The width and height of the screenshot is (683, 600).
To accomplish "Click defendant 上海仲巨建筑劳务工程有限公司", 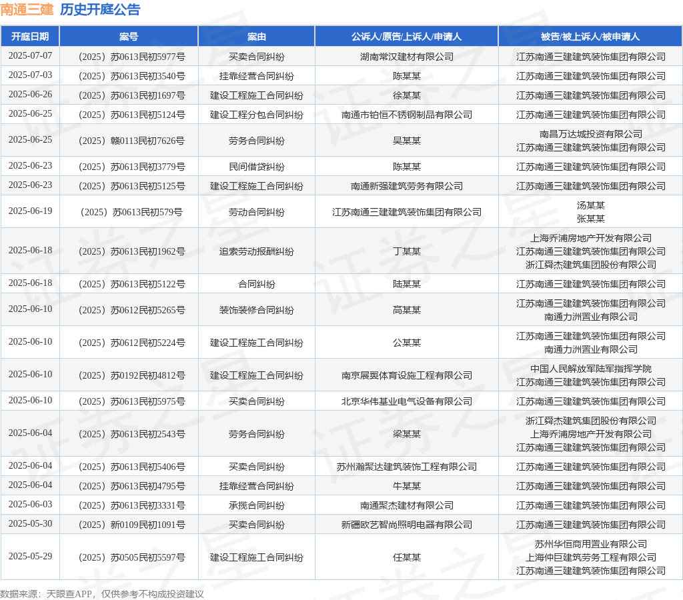I will pos(591,557).
